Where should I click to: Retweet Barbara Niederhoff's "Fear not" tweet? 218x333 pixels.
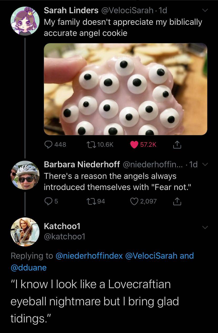tap(93, 201)
